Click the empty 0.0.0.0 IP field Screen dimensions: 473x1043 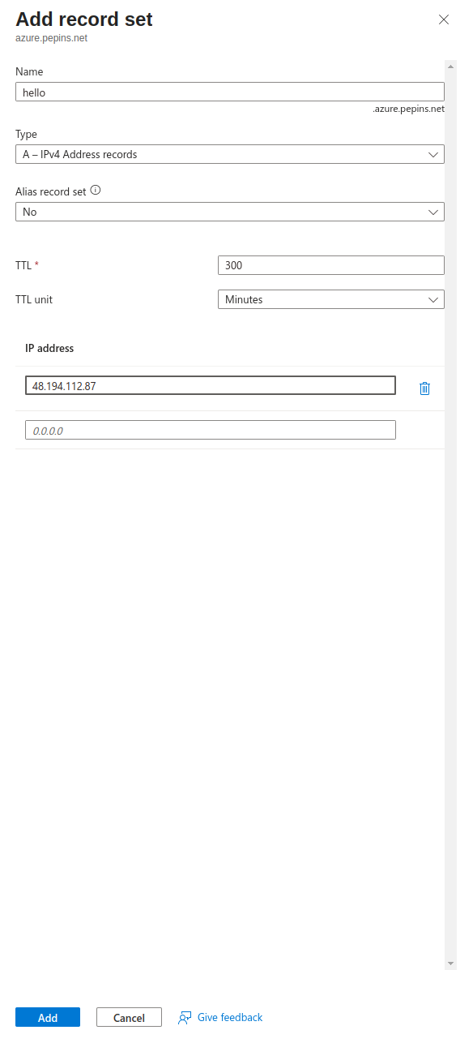click(x=209, y=430)
